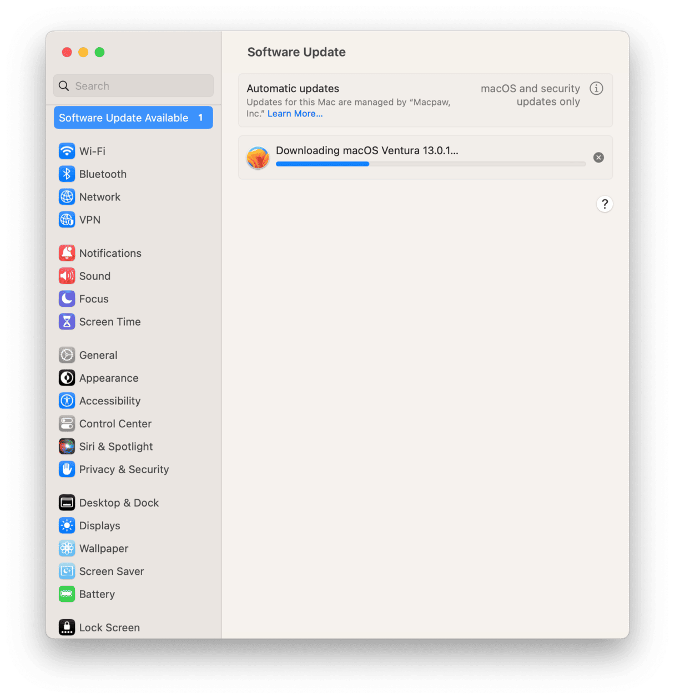The width and height of the screenshot is (675, 699).
Task: Click the yellow minimize window button
Action: [x=83, y=52]
